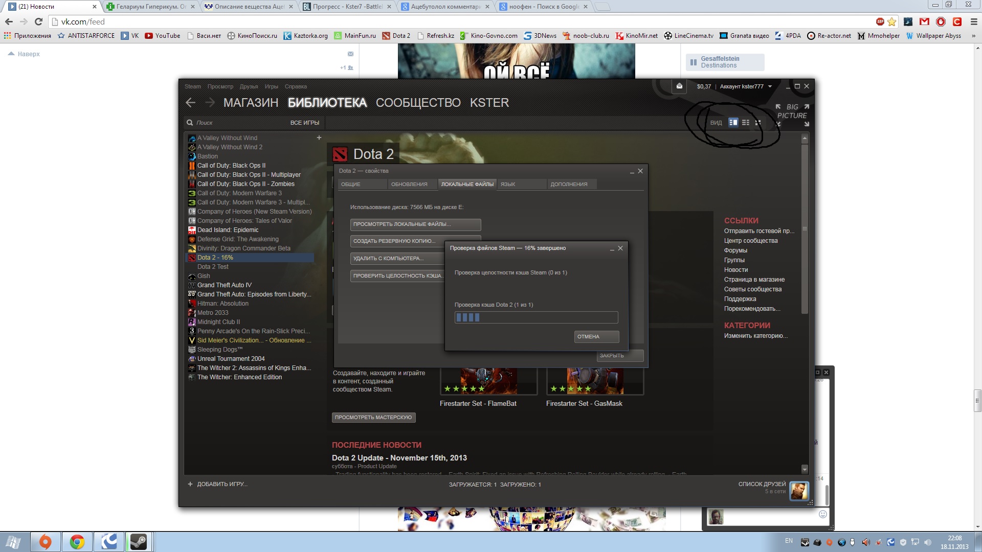Pause the Gesaffelstein Destinations track
Image resolution: width=982 pixels, height=552 pixels.
coord(693,62)
